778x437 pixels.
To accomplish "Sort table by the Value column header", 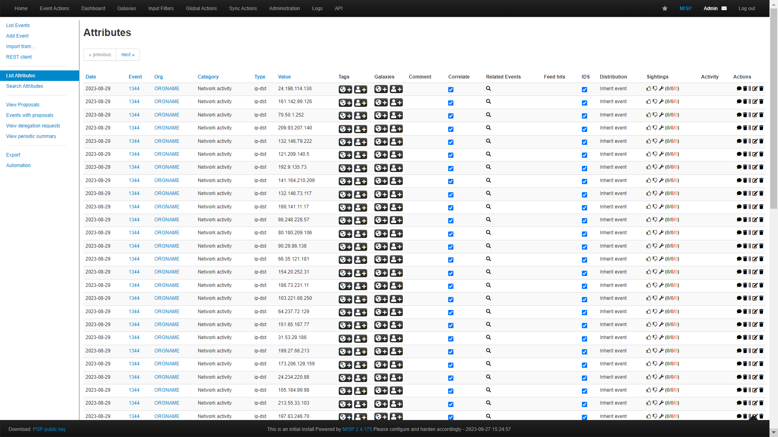I will coord(284,77).
